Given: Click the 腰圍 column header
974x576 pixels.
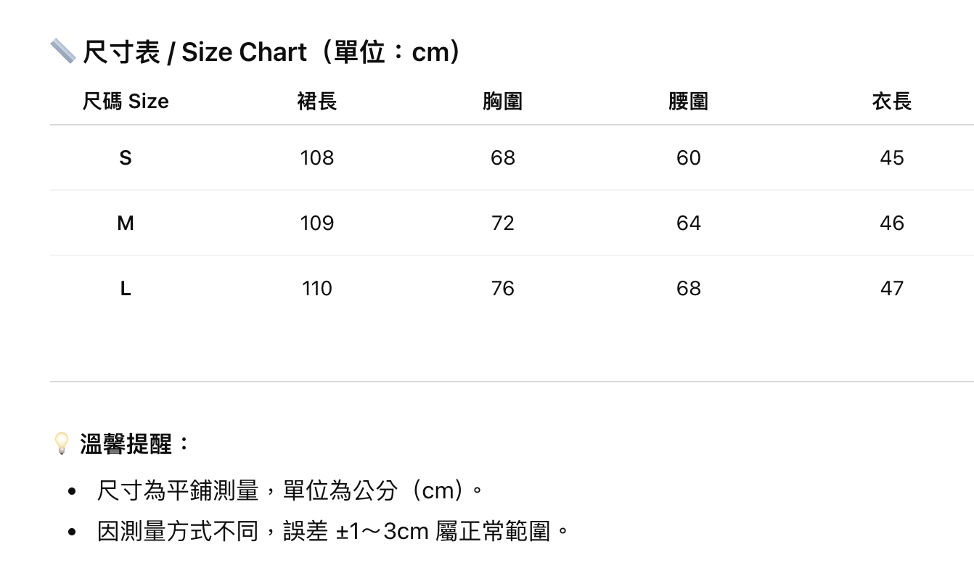Looking at the screenshot, I should point(688,102).
